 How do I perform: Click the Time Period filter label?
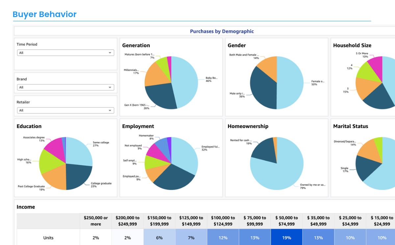click(x=27, y=44)
